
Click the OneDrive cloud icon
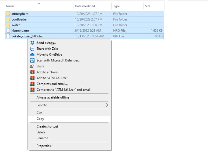click(32, 55)
